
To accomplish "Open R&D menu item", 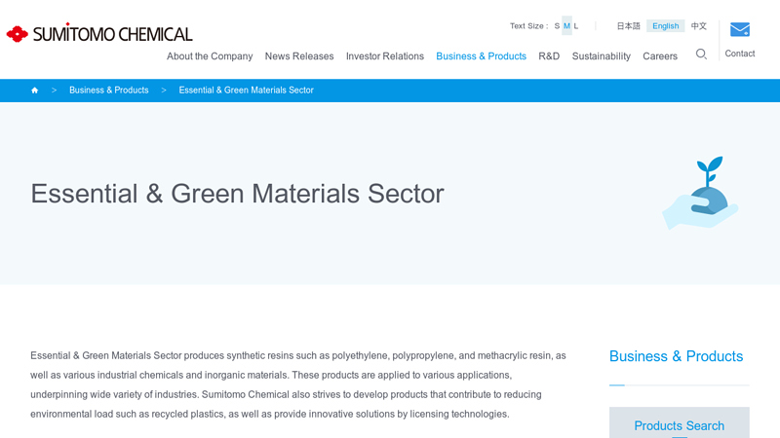I will coord(549,56).
